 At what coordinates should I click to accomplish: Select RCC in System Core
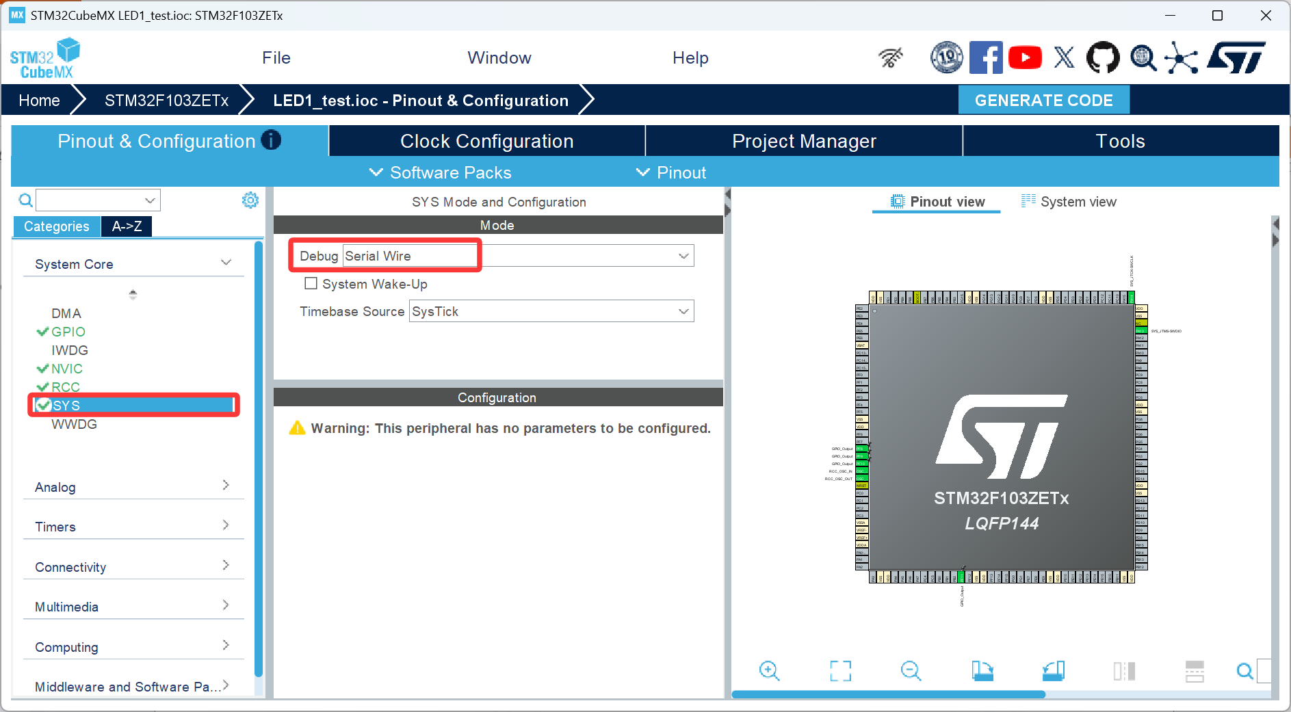(66, 387)
